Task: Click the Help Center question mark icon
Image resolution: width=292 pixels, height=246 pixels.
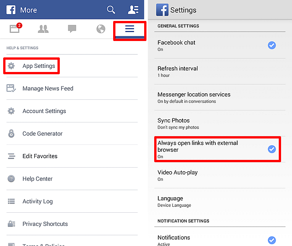Action: (x=11, y=179)
